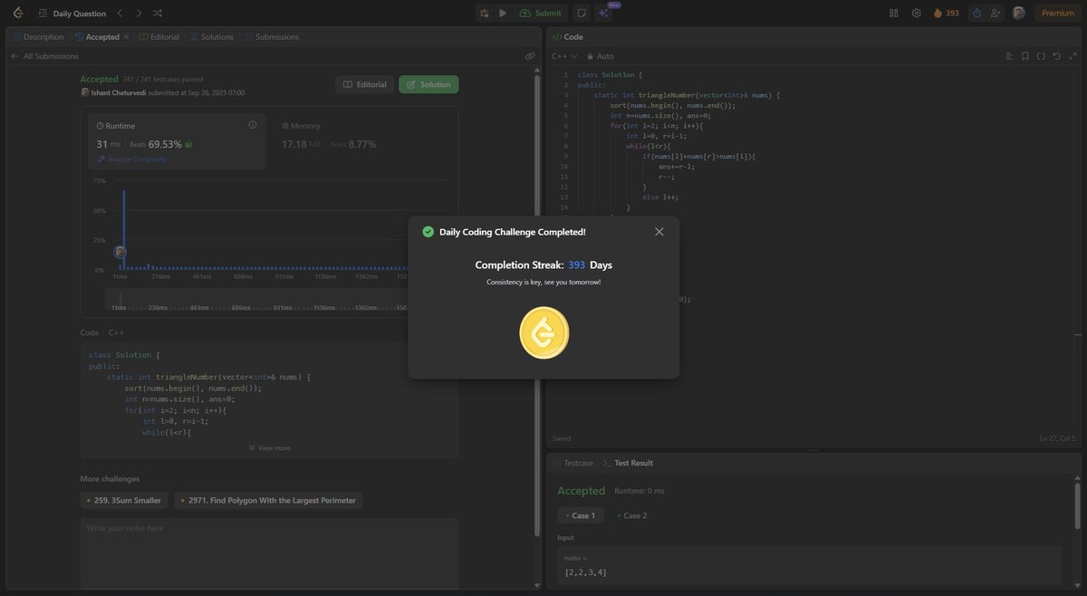
Task: Select the Case 2 tab
Action: click(632, 515)
